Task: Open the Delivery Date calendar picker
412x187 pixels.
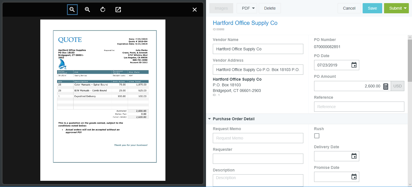Action: click(x=354, y=156)
